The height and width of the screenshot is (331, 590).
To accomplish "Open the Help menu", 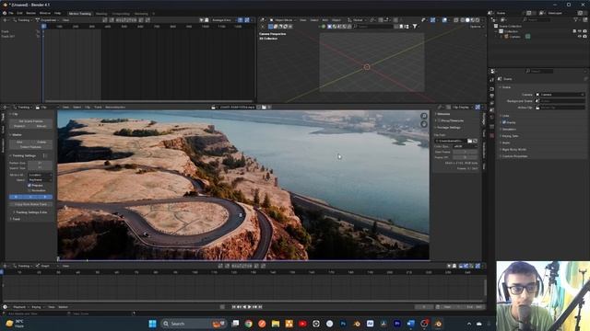I will click(57, 13).
